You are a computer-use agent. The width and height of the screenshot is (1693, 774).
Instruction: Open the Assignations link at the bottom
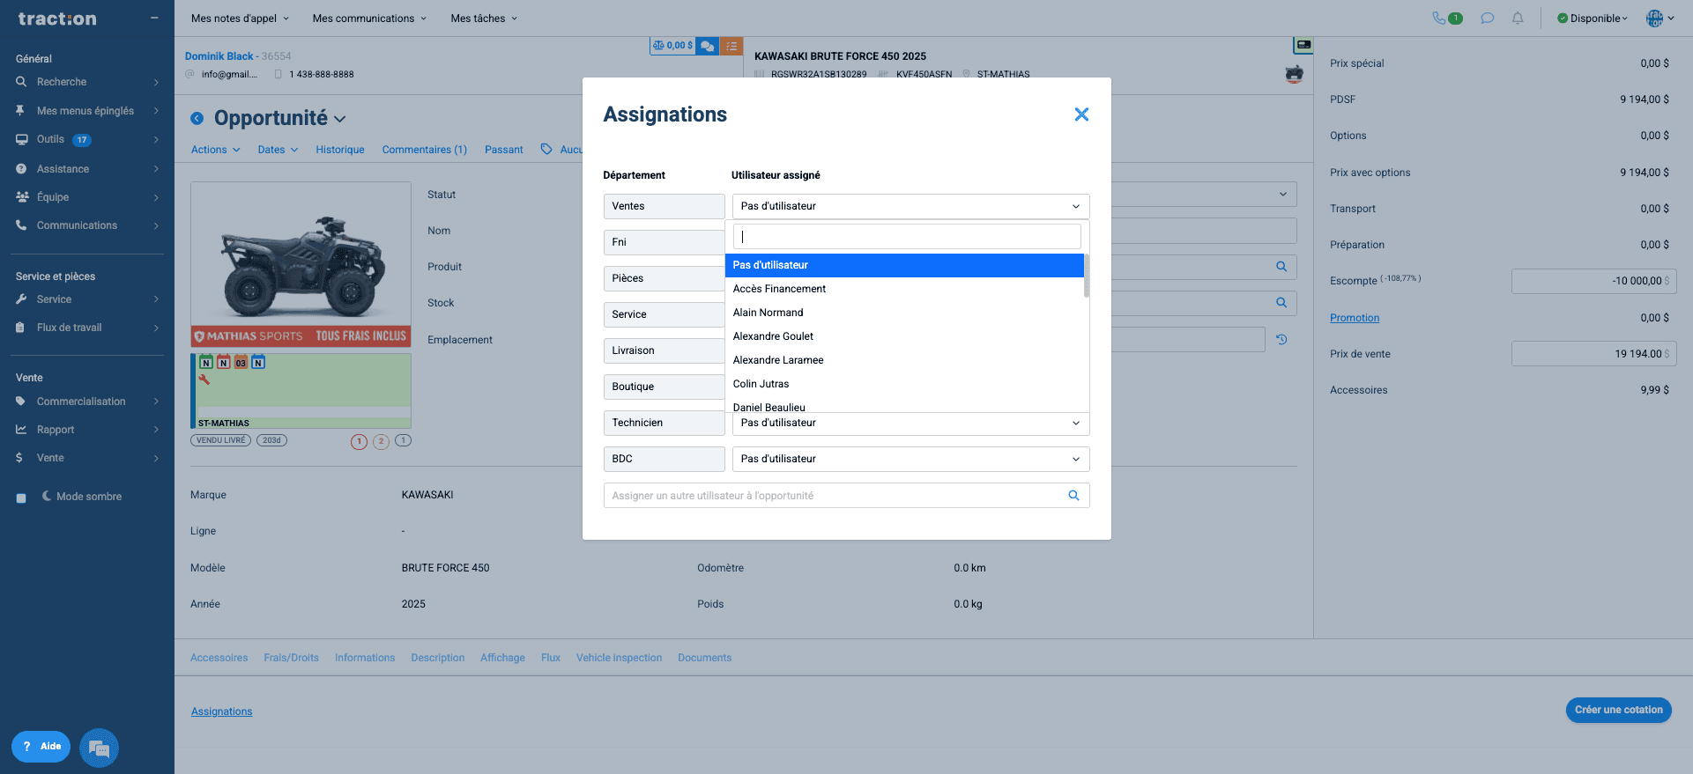point(222,711)
